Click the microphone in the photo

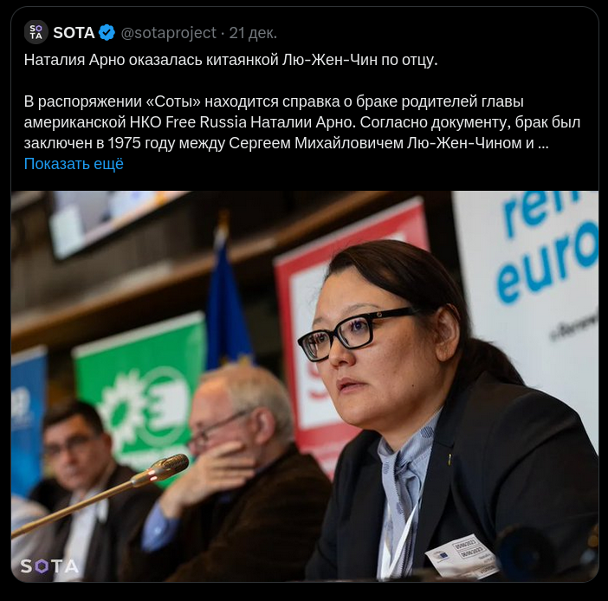pyautogui.click(x=100, y=495)
